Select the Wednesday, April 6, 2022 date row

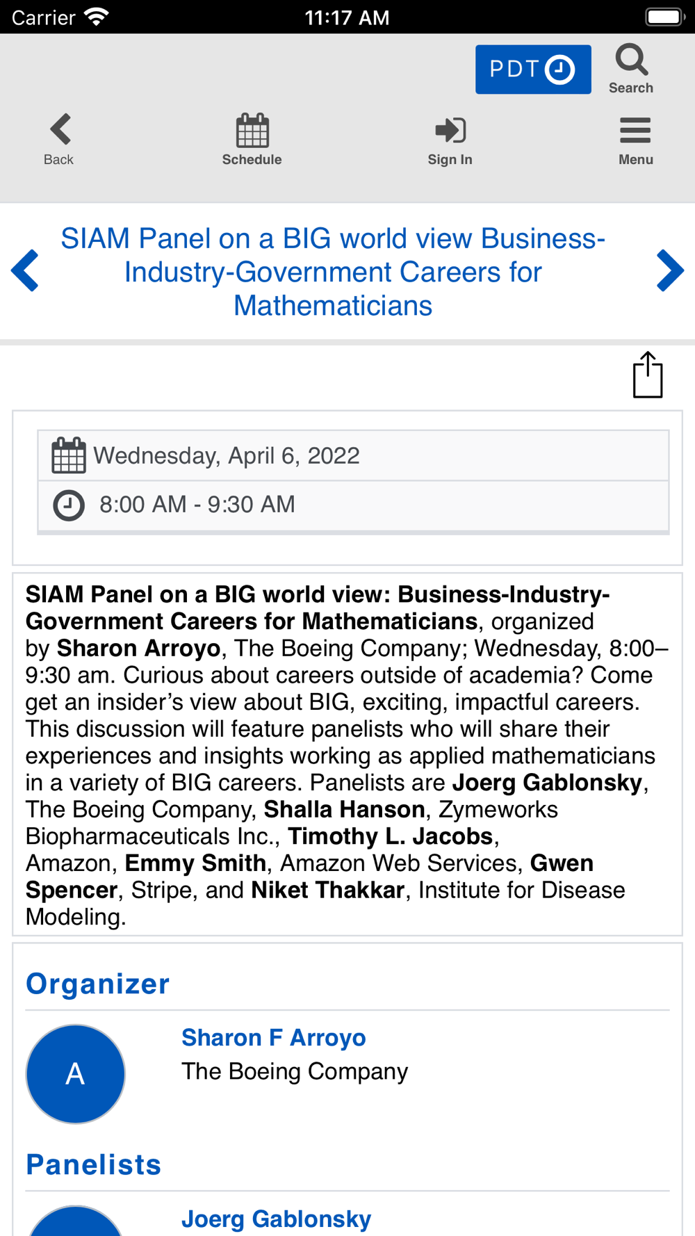click(x=353, y=456)
